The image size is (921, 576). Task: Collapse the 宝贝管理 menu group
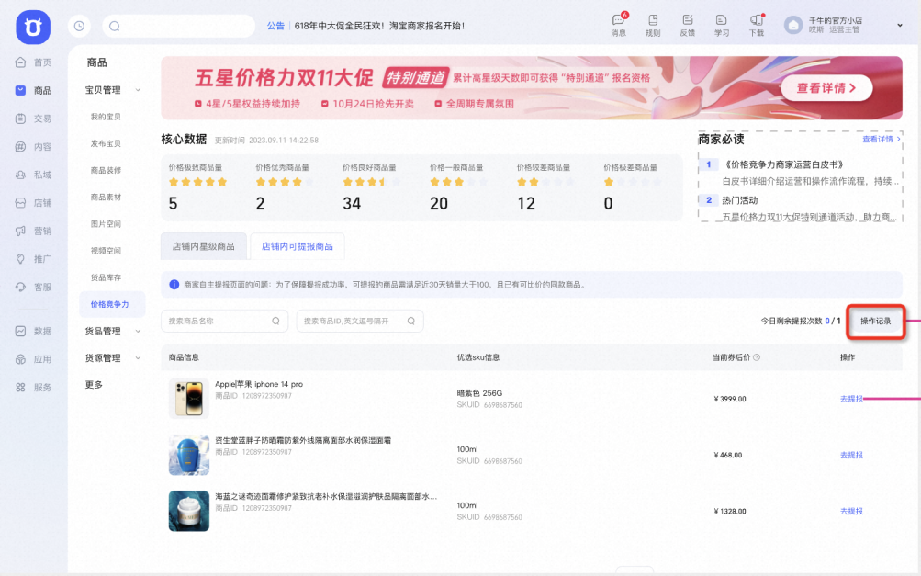112,90
